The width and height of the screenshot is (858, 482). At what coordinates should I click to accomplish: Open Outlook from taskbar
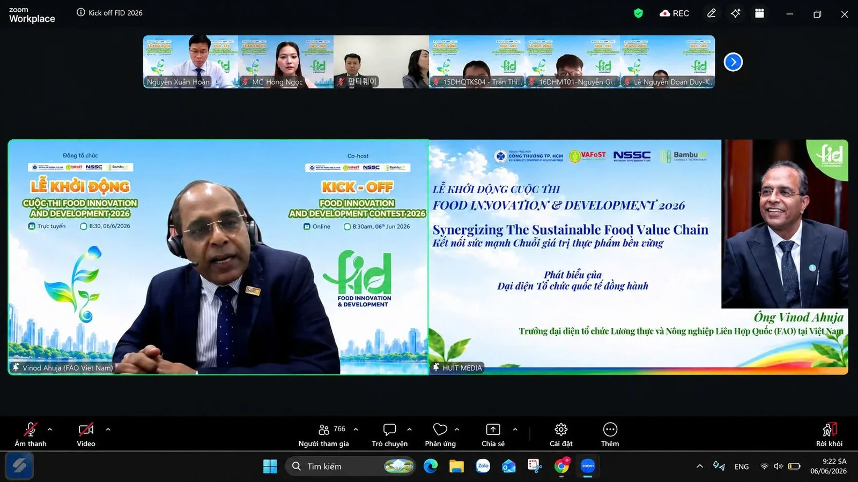[508, 466]
